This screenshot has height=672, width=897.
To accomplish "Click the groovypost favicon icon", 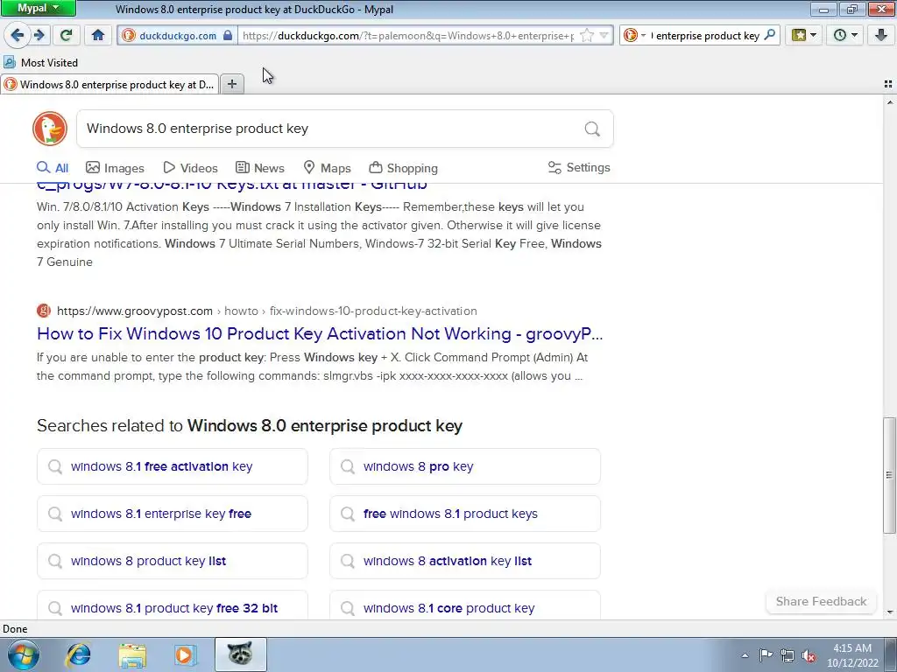I will pyautogui.click(x=44, y=311).
